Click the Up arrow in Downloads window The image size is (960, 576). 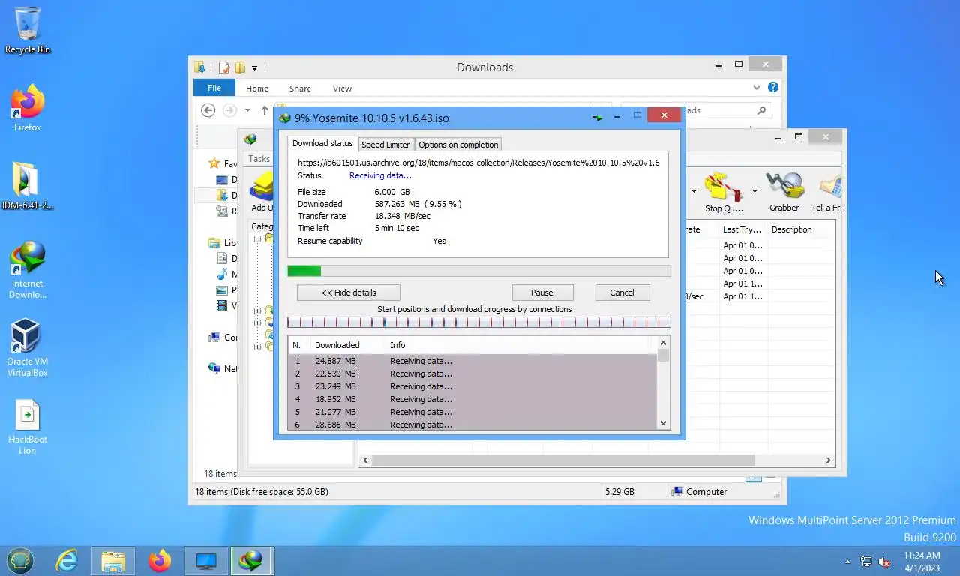(x=265, y=110)
